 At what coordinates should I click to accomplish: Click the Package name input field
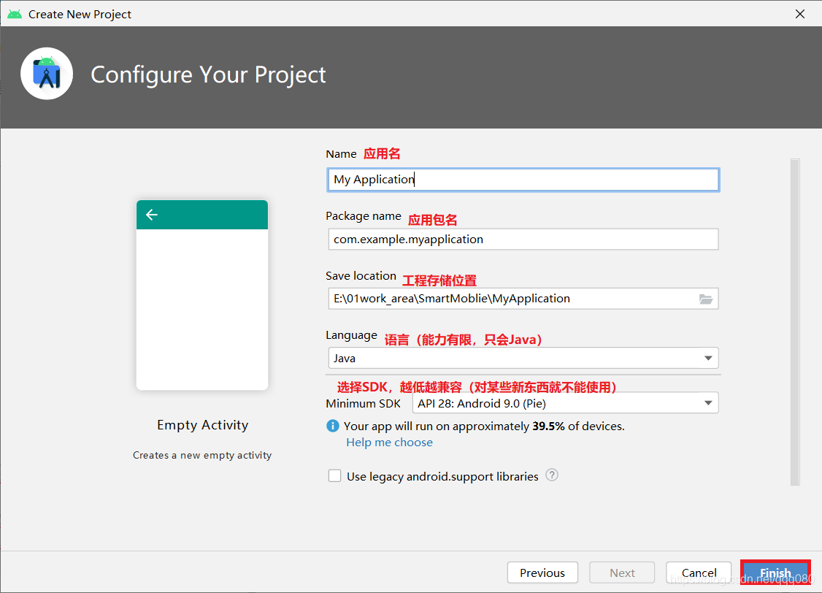523,239
